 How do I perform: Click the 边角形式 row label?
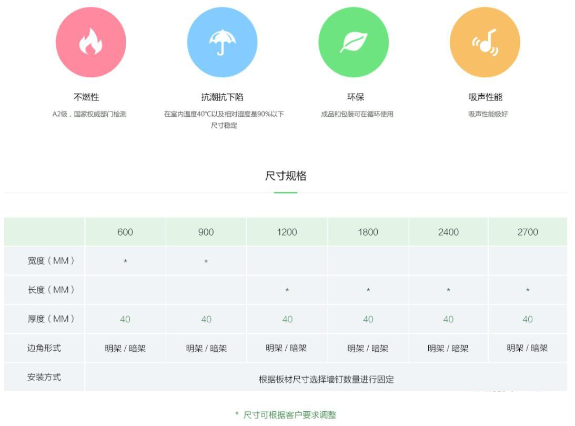pyautogui.click(x=44, y=348)
